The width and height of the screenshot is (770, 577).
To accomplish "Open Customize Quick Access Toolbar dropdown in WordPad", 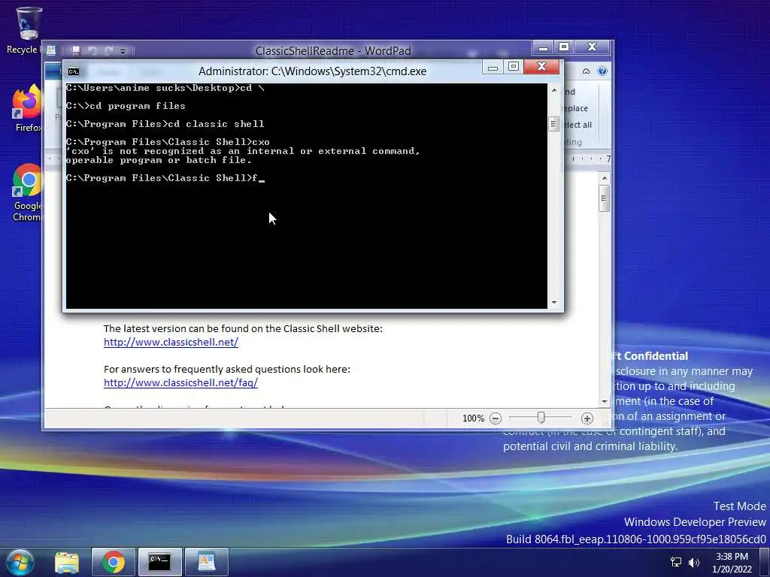I will (123, 51).
